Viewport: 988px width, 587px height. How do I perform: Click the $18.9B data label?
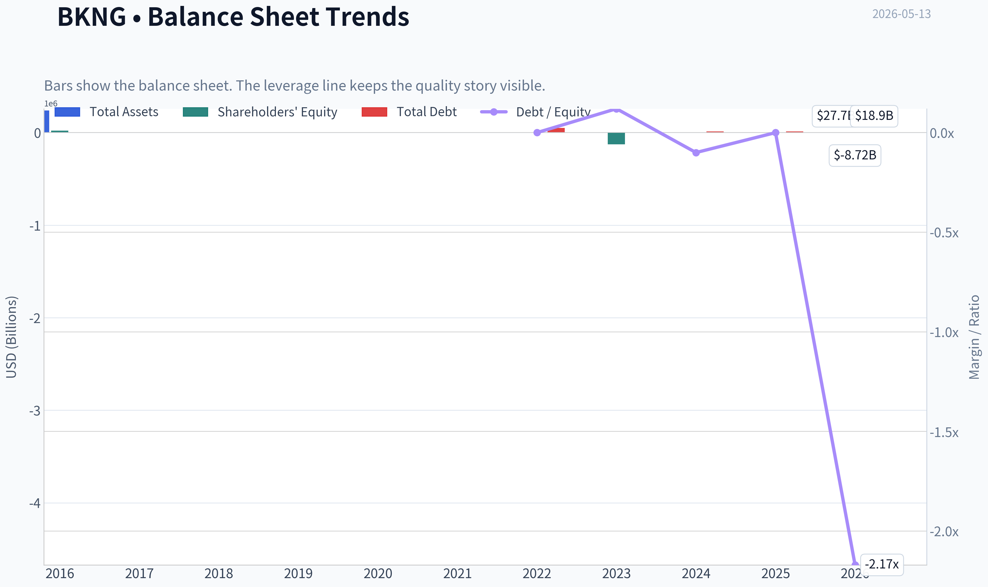pyautogui.click(x=874, y=116)
